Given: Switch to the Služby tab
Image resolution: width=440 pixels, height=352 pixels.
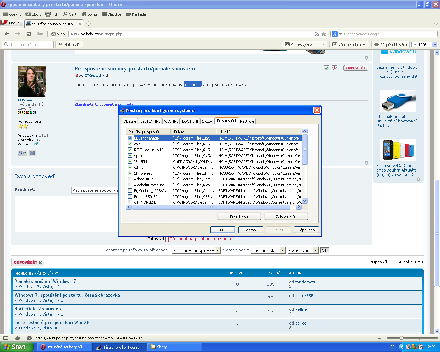Looking at the screenshot, I should tap(207, 121).
